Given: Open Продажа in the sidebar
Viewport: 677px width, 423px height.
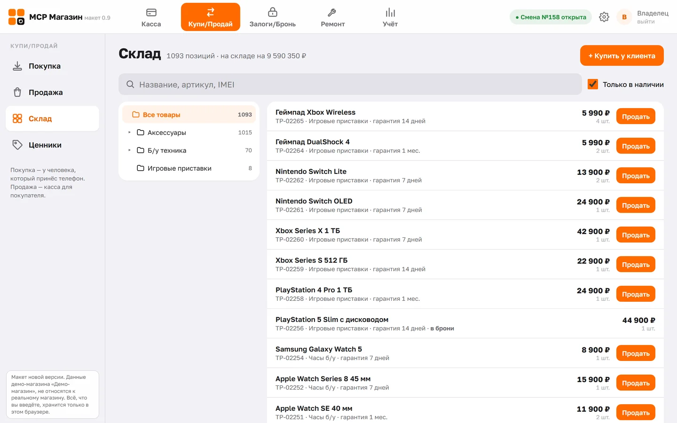Looking at the screenshot, I should 52,93.
